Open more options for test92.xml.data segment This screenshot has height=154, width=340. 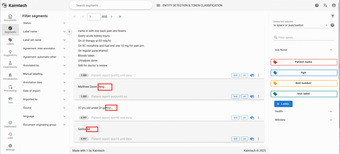pyautogui.click(x=258, y=75)
